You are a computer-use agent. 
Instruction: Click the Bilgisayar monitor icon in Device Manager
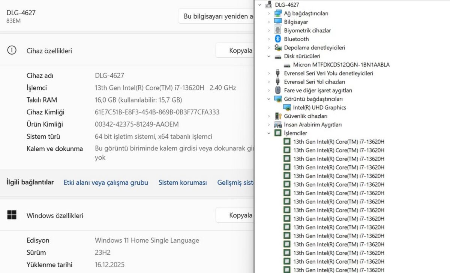coord(278,22)
